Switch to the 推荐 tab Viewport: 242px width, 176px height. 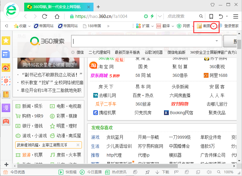coord(95,155)
